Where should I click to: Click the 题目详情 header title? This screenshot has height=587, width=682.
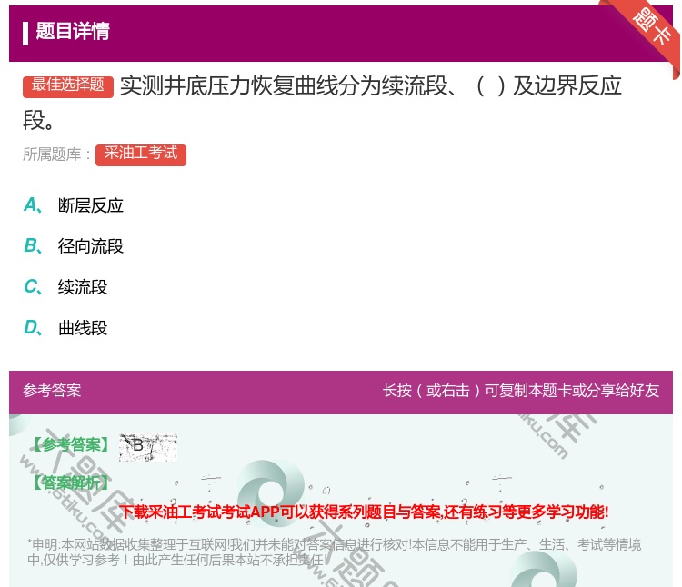[73, 32]
